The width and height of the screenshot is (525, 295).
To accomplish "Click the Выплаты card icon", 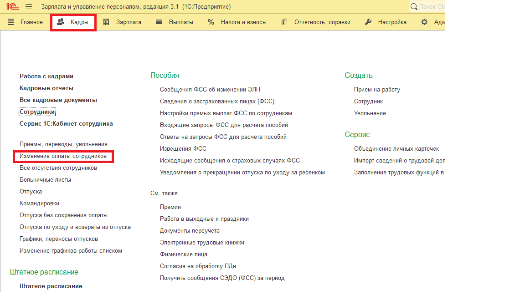I will pos(159,22).
